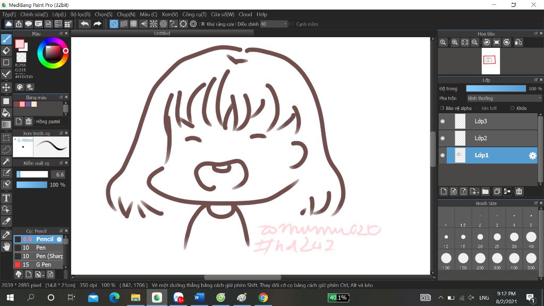Enable parallel lines snap
The image size is (544, 306).
124,23
